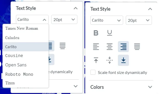Image resolution: width=160 pixels, height=94 pixels.
Task: Justify text in left panel
Action: click(x=62, y=46)
